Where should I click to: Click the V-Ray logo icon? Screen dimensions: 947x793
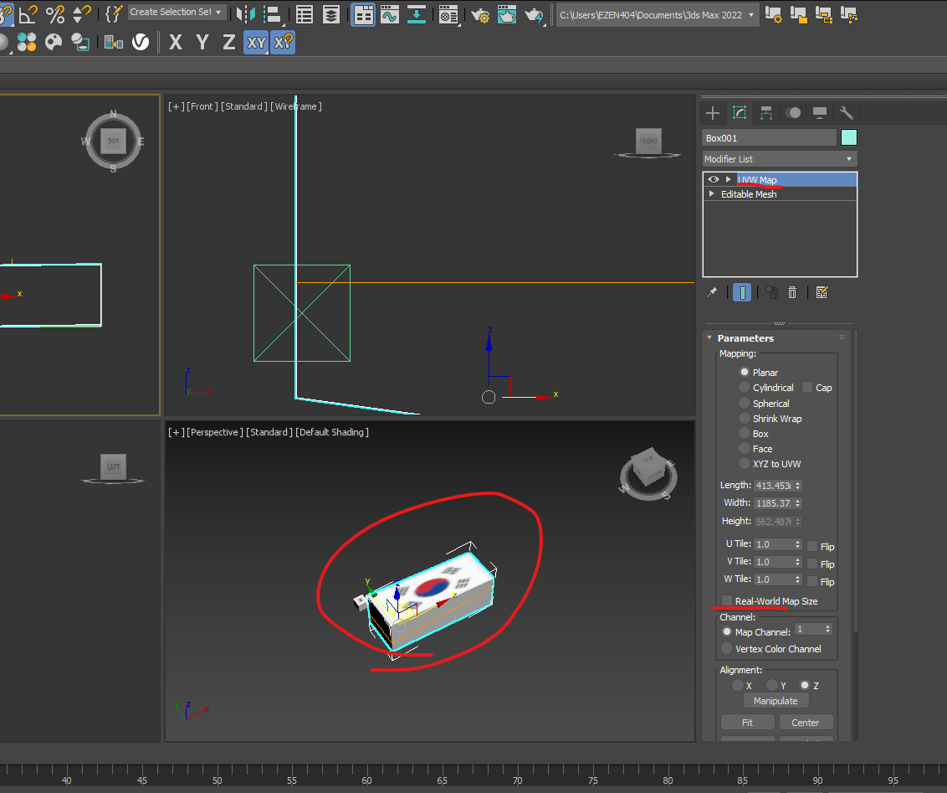(x=140, y=42)
